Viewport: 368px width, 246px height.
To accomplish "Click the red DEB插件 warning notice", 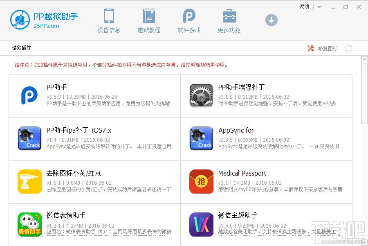I will [x=121, y=65].
